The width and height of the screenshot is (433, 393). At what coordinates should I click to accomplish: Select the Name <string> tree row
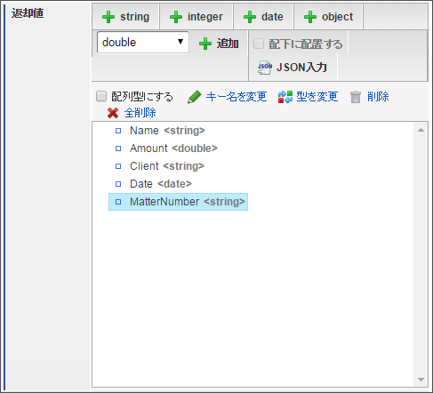[160, 131]
